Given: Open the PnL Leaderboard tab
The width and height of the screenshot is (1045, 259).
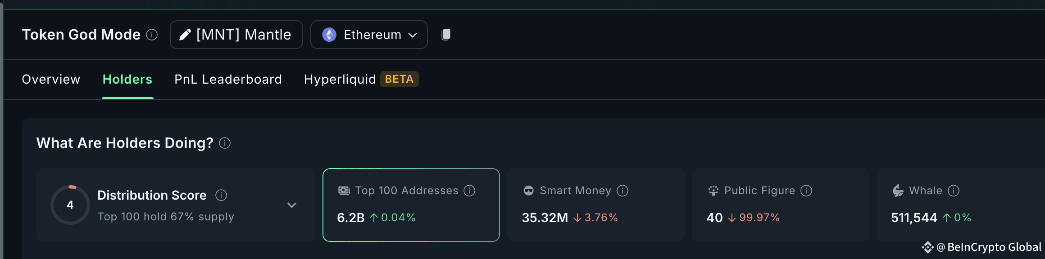Looking at the screenshot, I should 228,79.
